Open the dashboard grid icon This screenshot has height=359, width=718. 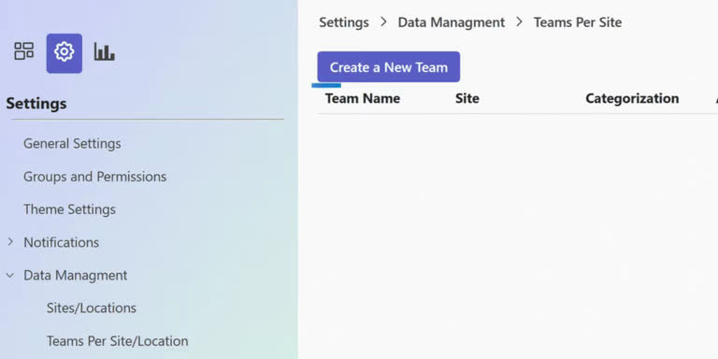(23, 51)
